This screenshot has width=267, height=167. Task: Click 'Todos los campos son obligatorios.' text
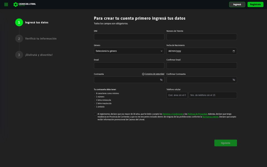click(x=111, y=23)
